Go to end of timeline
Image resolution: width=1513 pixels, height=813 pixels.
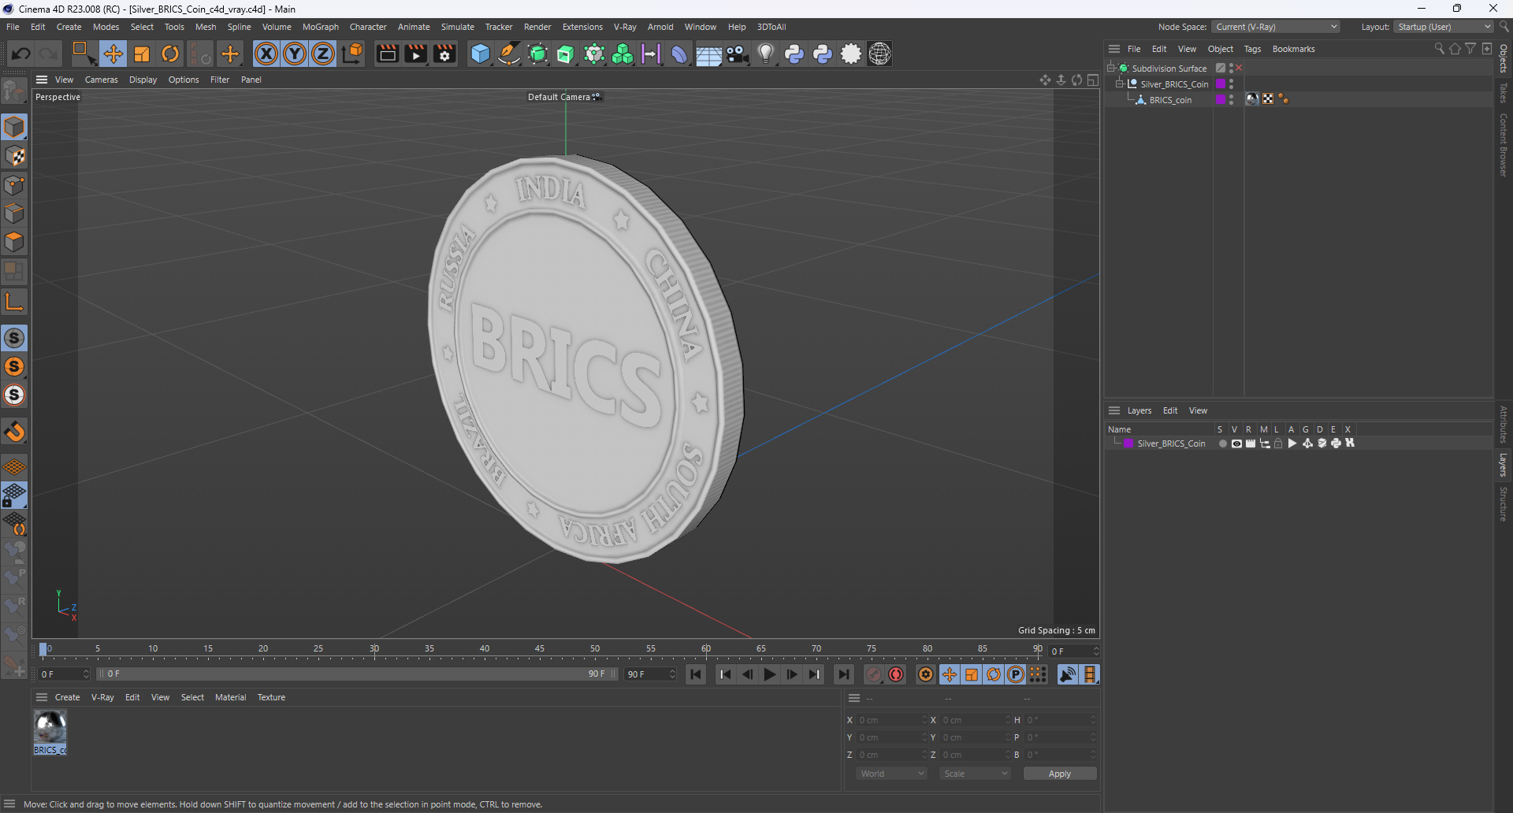click(x=844, y=674)
